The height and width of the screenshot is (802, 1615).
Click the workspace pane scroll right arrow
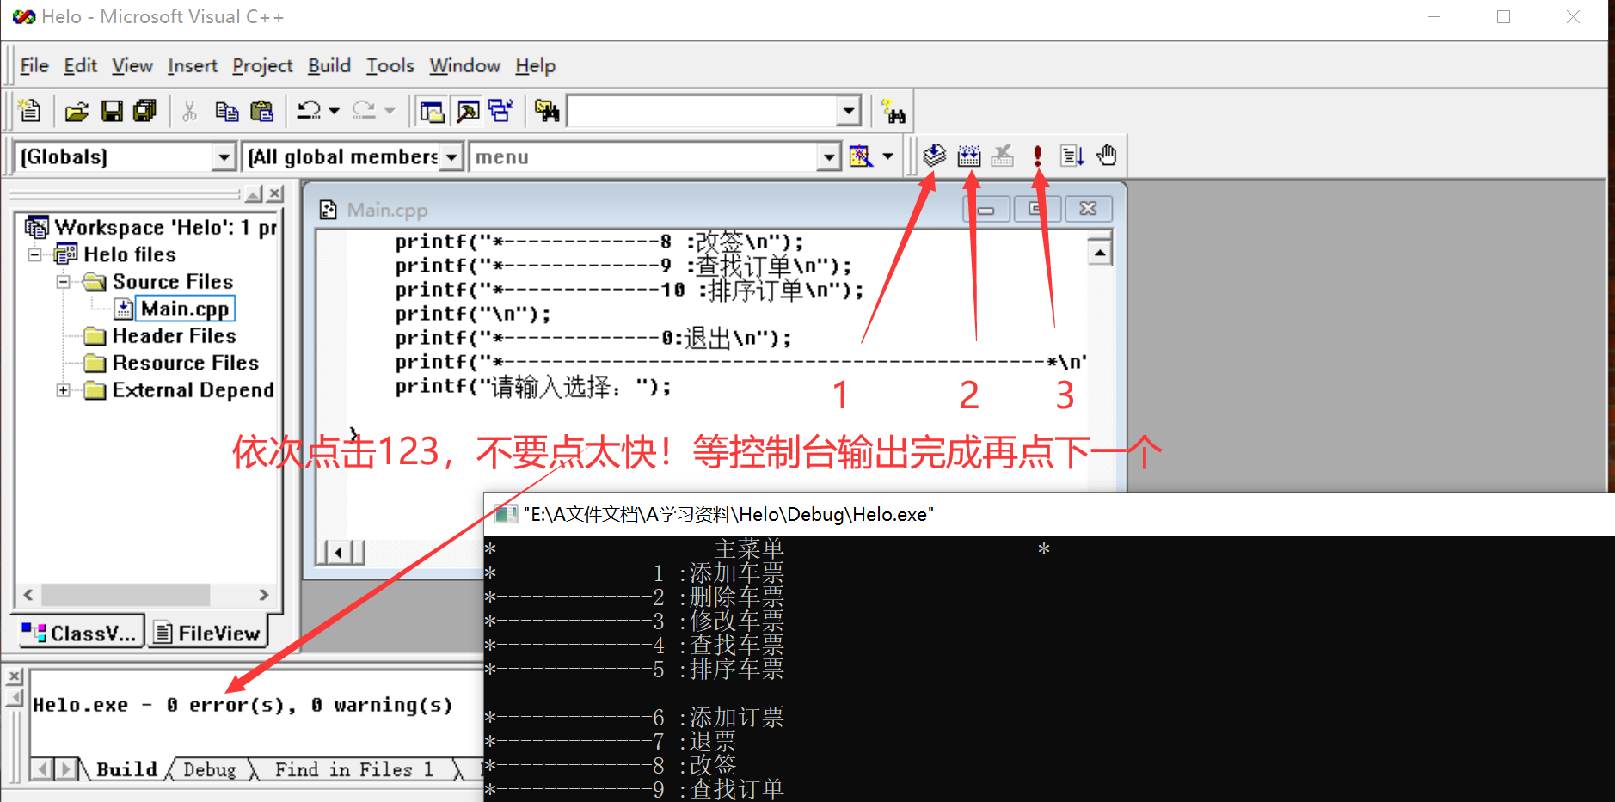263,595
